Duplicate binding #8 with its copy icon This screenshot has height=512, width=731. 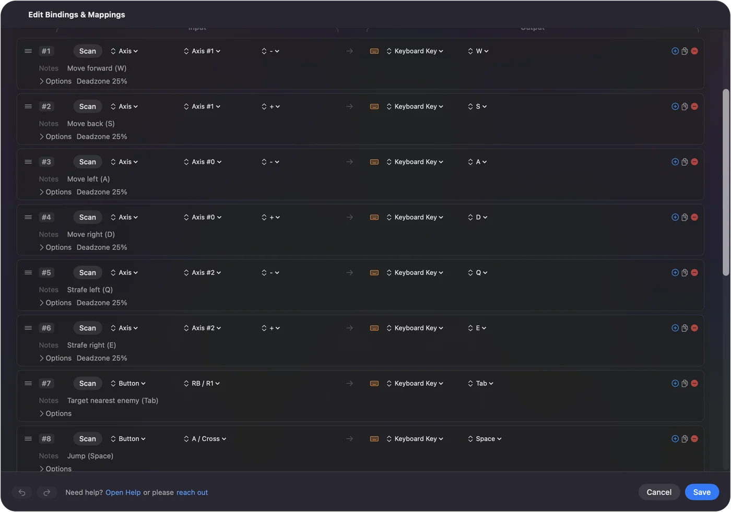(685, 438)
